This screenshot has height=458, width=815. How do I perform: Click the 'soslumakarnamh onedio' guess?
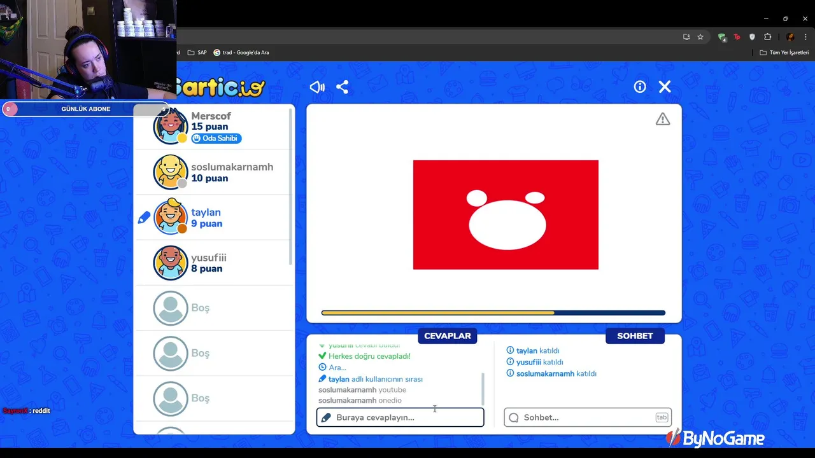coord(360,401)
